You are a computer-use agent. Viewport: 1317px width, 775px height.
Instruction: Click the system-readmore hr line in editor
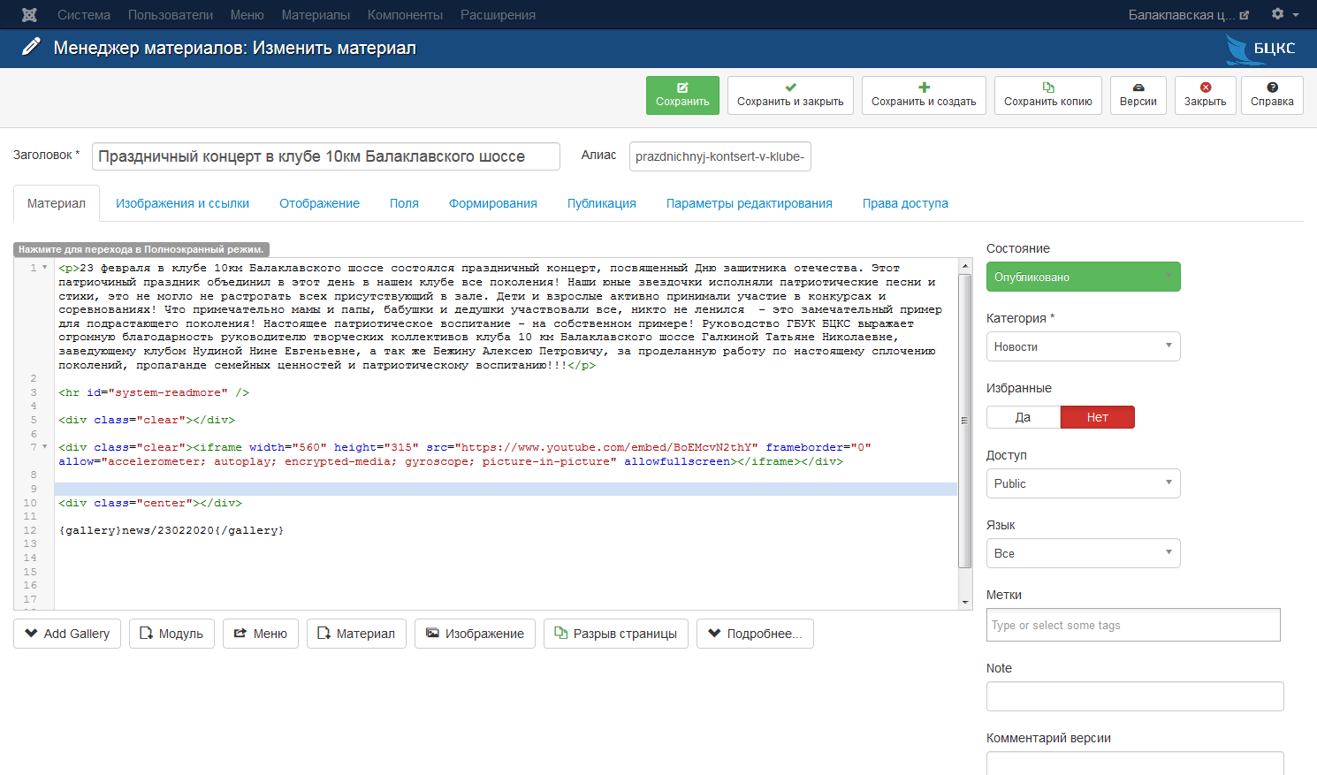154,392
